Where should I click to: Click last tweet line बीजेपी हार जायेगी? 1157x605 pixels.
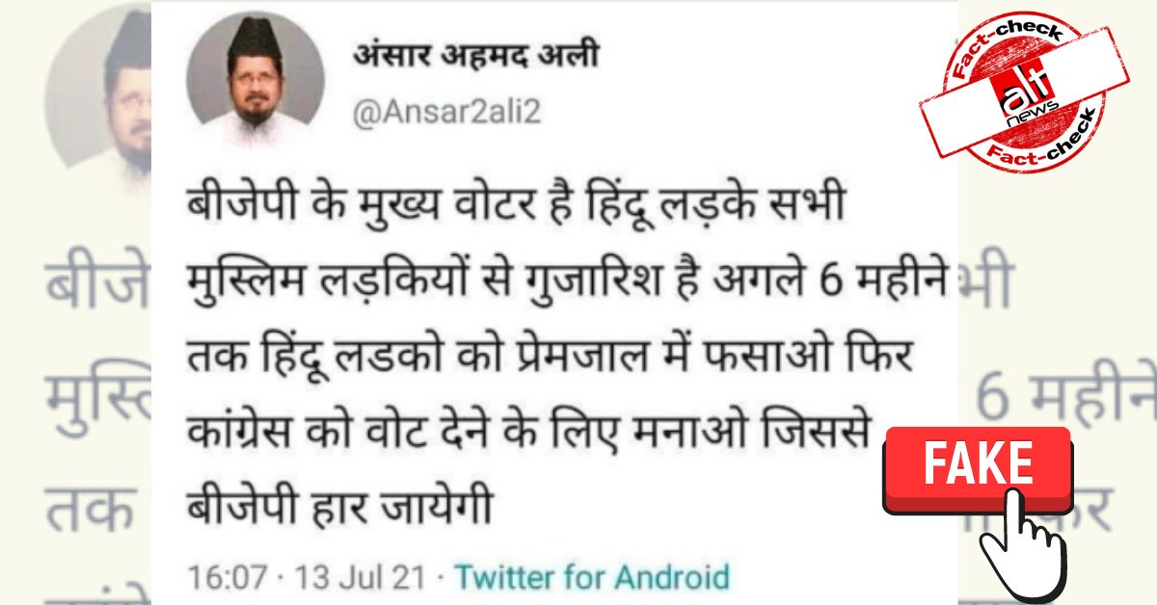pos(337,504)
